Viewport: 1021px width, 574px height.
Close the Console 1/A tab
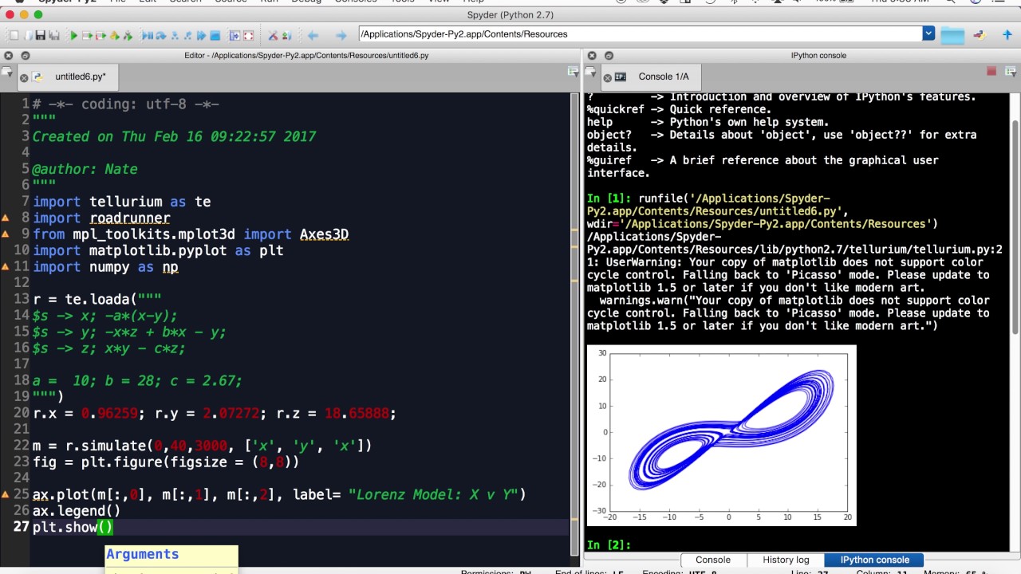coord(607,77)
